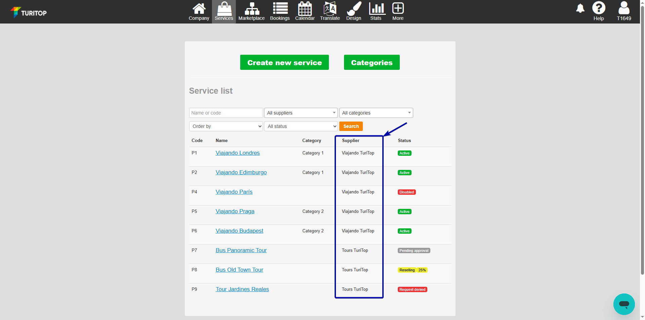Click the notifications bell icon

coord(580,8)
